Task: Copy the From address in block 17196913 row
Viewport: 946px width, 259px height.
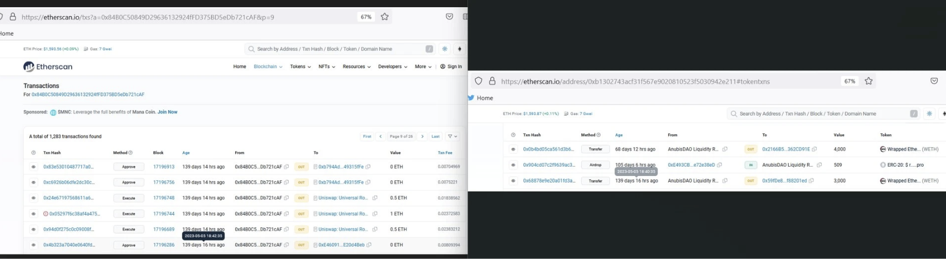Action: 287,167
